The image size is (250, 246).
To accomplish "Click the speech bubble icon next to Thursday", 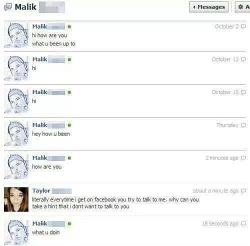I will click(x=243, y=125).
